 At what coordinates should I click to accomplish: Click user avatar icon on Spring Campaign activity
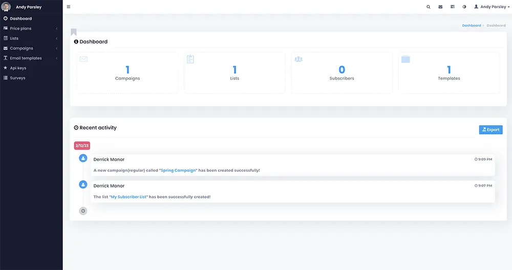click(83, 158)
